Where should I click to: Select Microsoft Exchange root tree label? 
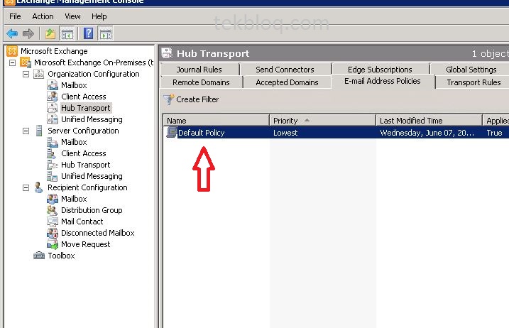click(54, 51)
